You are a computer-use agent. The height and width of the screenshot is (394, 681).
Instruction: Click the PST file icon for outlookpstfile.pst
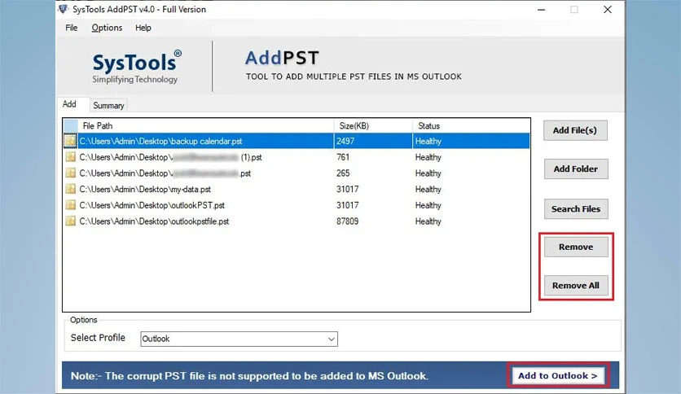[70, 221]
